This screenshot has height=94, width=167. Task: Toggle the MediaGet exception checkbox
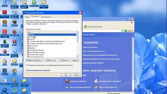28,48
